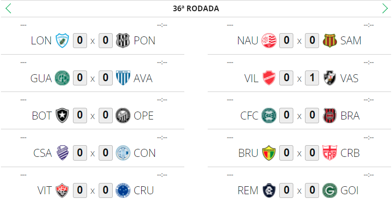The height and width of the screenshot is (204, 392).
Task: Click Vasco's score box showing 1
Action: [312, 78]
